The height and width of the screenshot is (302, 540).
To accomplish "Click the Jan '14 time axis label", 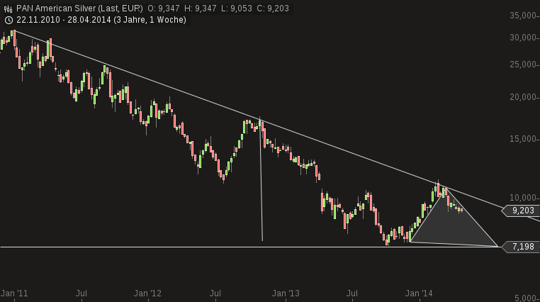I will (x=419, y=293).
